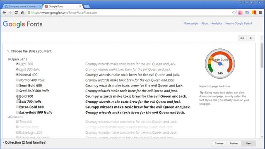Collapse the Open Sans font family
265x149 pixels.
click(9, 59)
